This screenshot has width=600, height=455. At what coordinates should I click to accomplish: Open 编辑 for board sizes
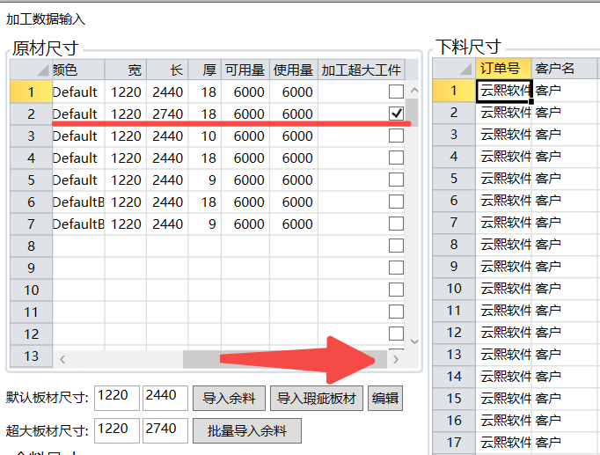(384, 399)
